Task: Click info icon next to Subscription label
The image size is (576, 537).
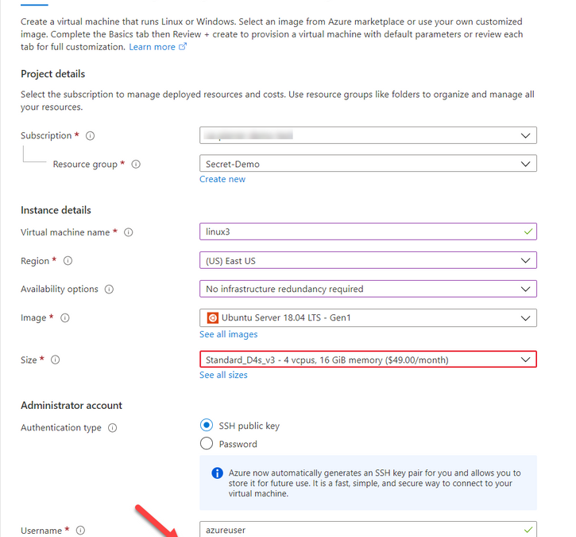Action: 90,136
